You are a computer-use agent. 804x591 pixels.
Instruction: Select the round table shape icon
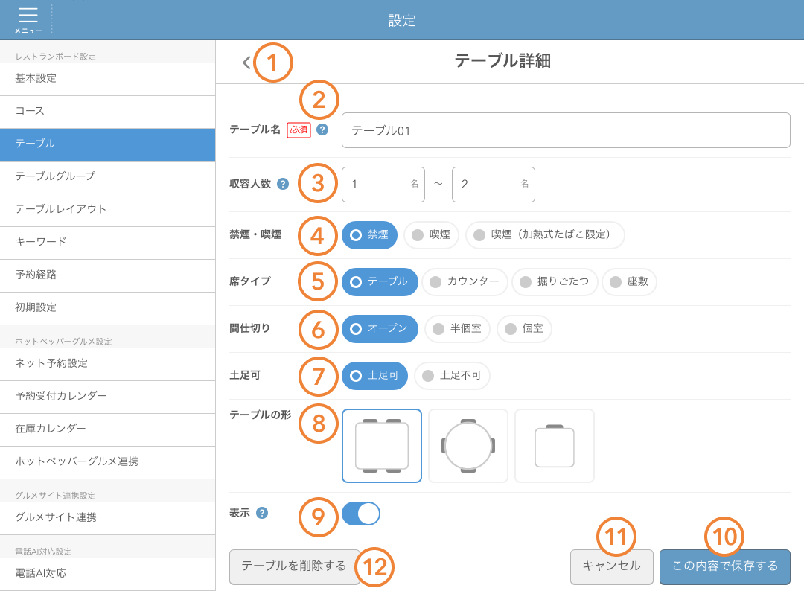point(468,447)
